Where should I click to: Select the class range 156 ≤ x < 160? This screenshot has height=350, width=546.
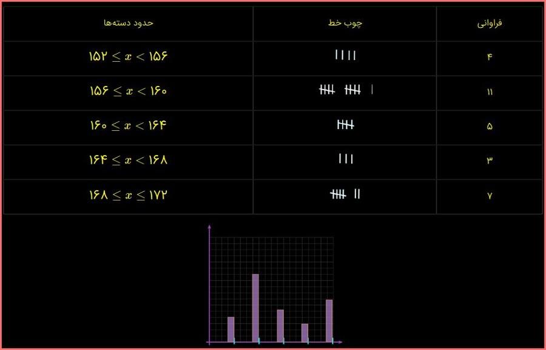[128, 91]
